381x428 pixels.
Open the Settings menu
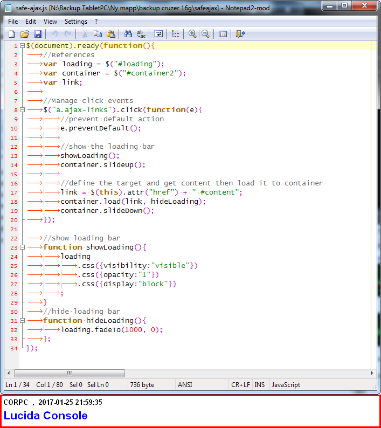[x=76, y=22]
